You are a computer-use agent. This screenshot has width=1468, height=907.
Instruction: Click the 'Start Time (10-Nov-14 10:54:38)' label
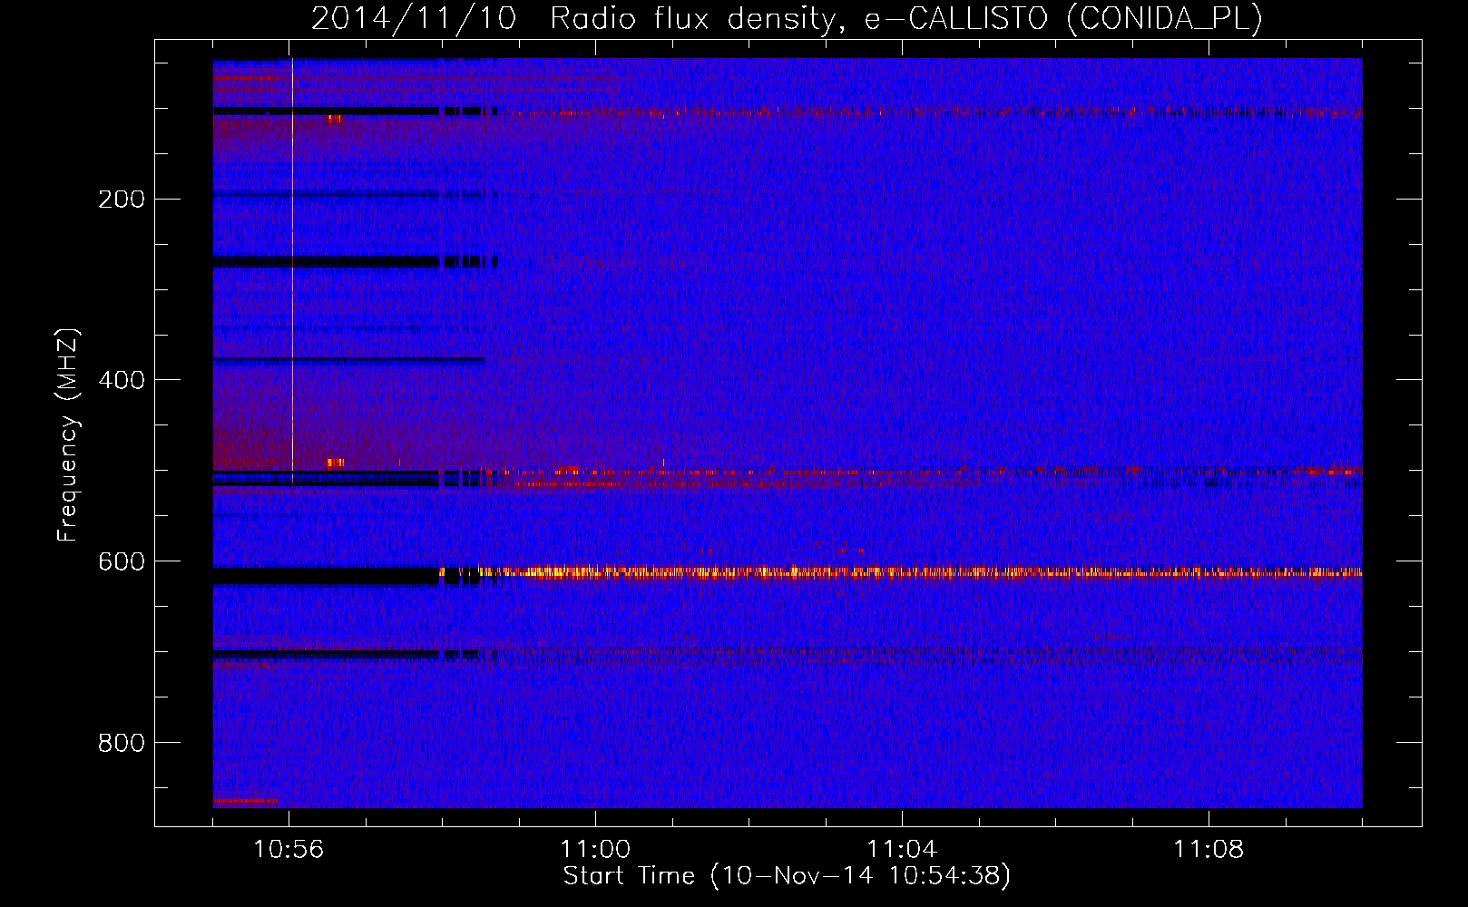click(787, 876)
